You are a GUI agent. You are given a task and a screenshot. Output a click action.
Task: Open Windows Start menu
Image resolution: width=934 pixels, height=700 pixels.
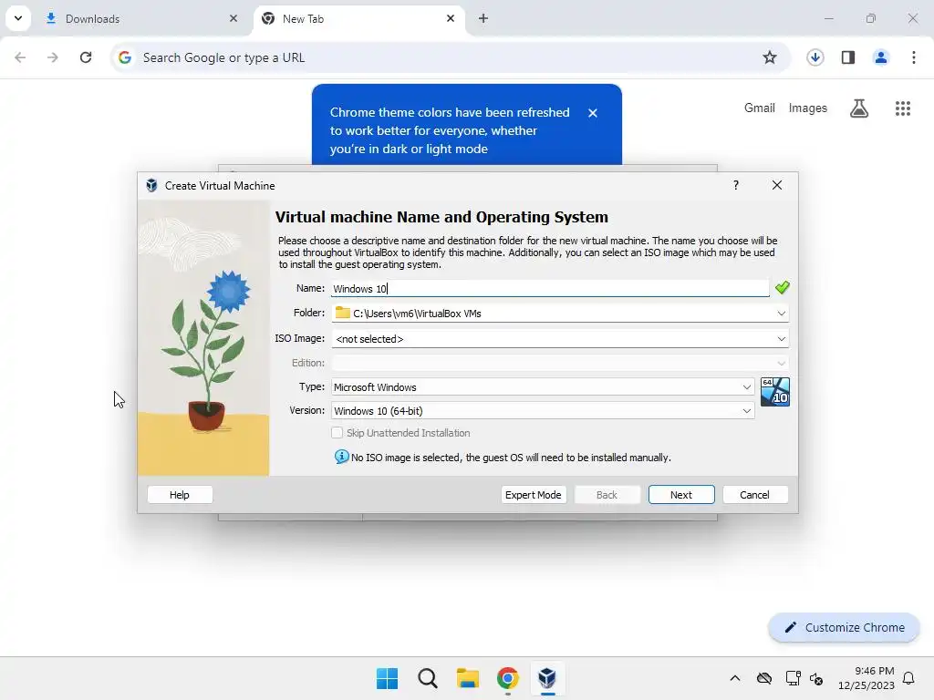point(387,678)
